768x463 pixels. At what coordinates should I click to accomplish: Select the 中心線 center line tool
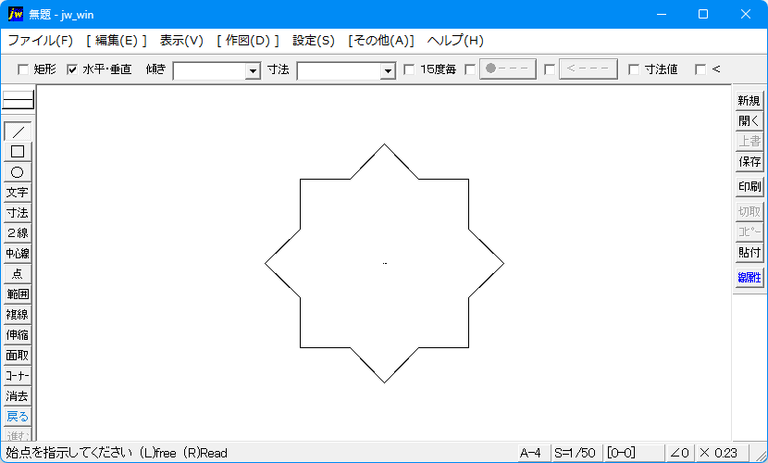coord(18,254)
